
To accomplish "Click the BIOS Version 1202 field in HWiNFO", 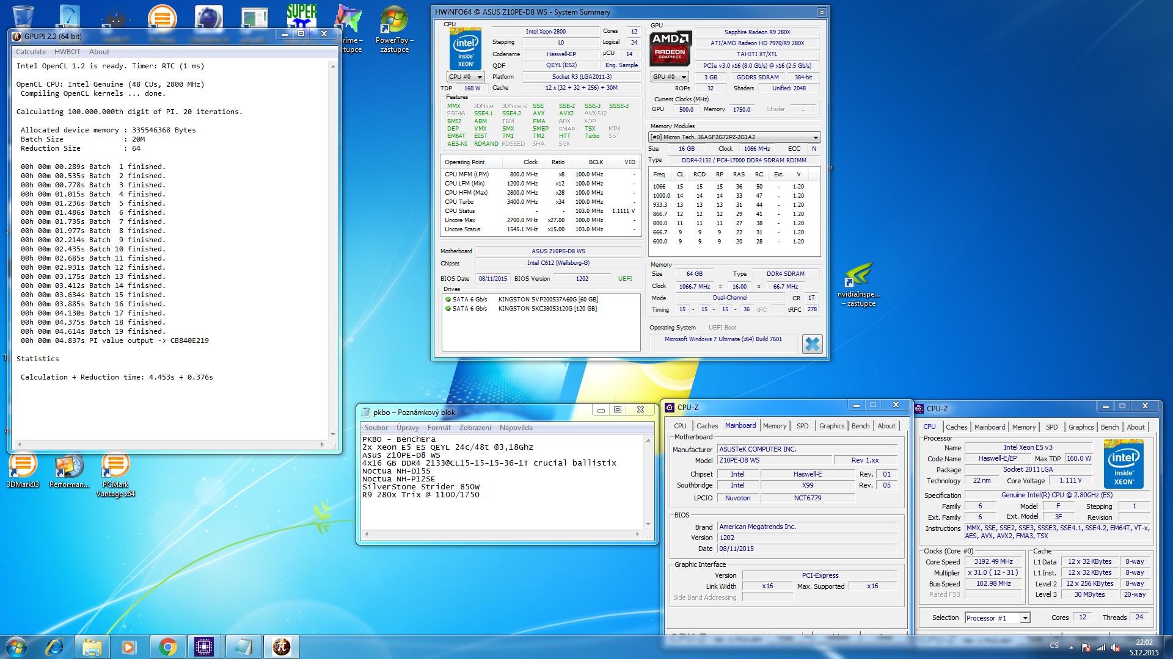I will tap(582, 279).
